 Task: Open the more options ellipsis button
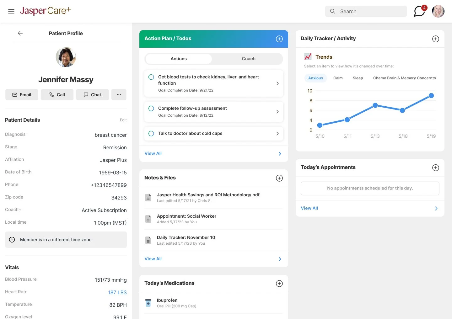[x=119, y=95]
